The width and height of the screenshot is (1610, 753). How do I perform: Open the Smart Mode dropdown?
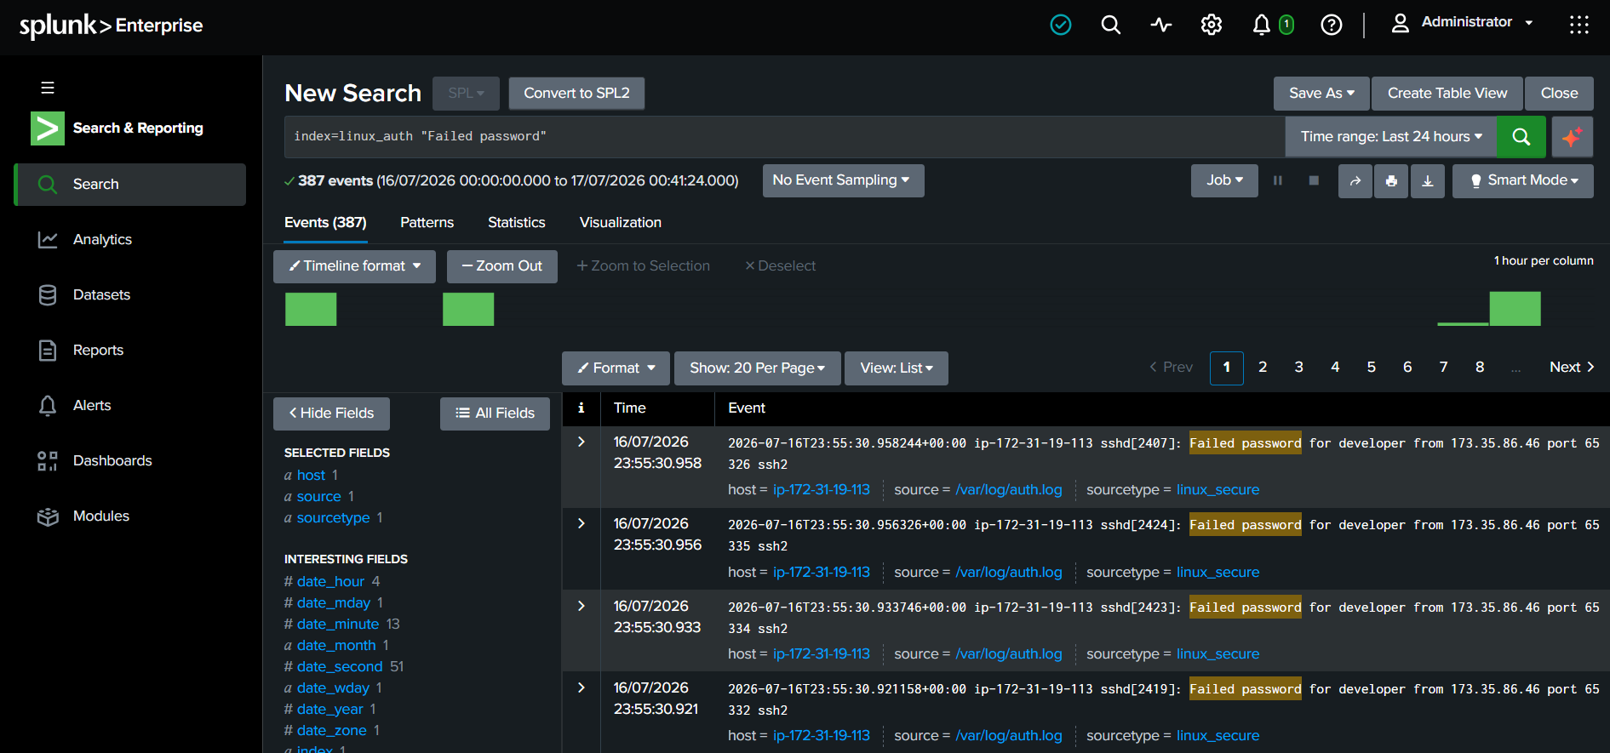pos(1523,180)
